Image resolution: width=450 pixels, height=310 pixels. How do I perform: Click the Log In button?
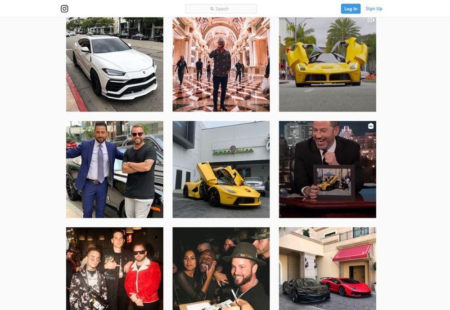(351, 9)
